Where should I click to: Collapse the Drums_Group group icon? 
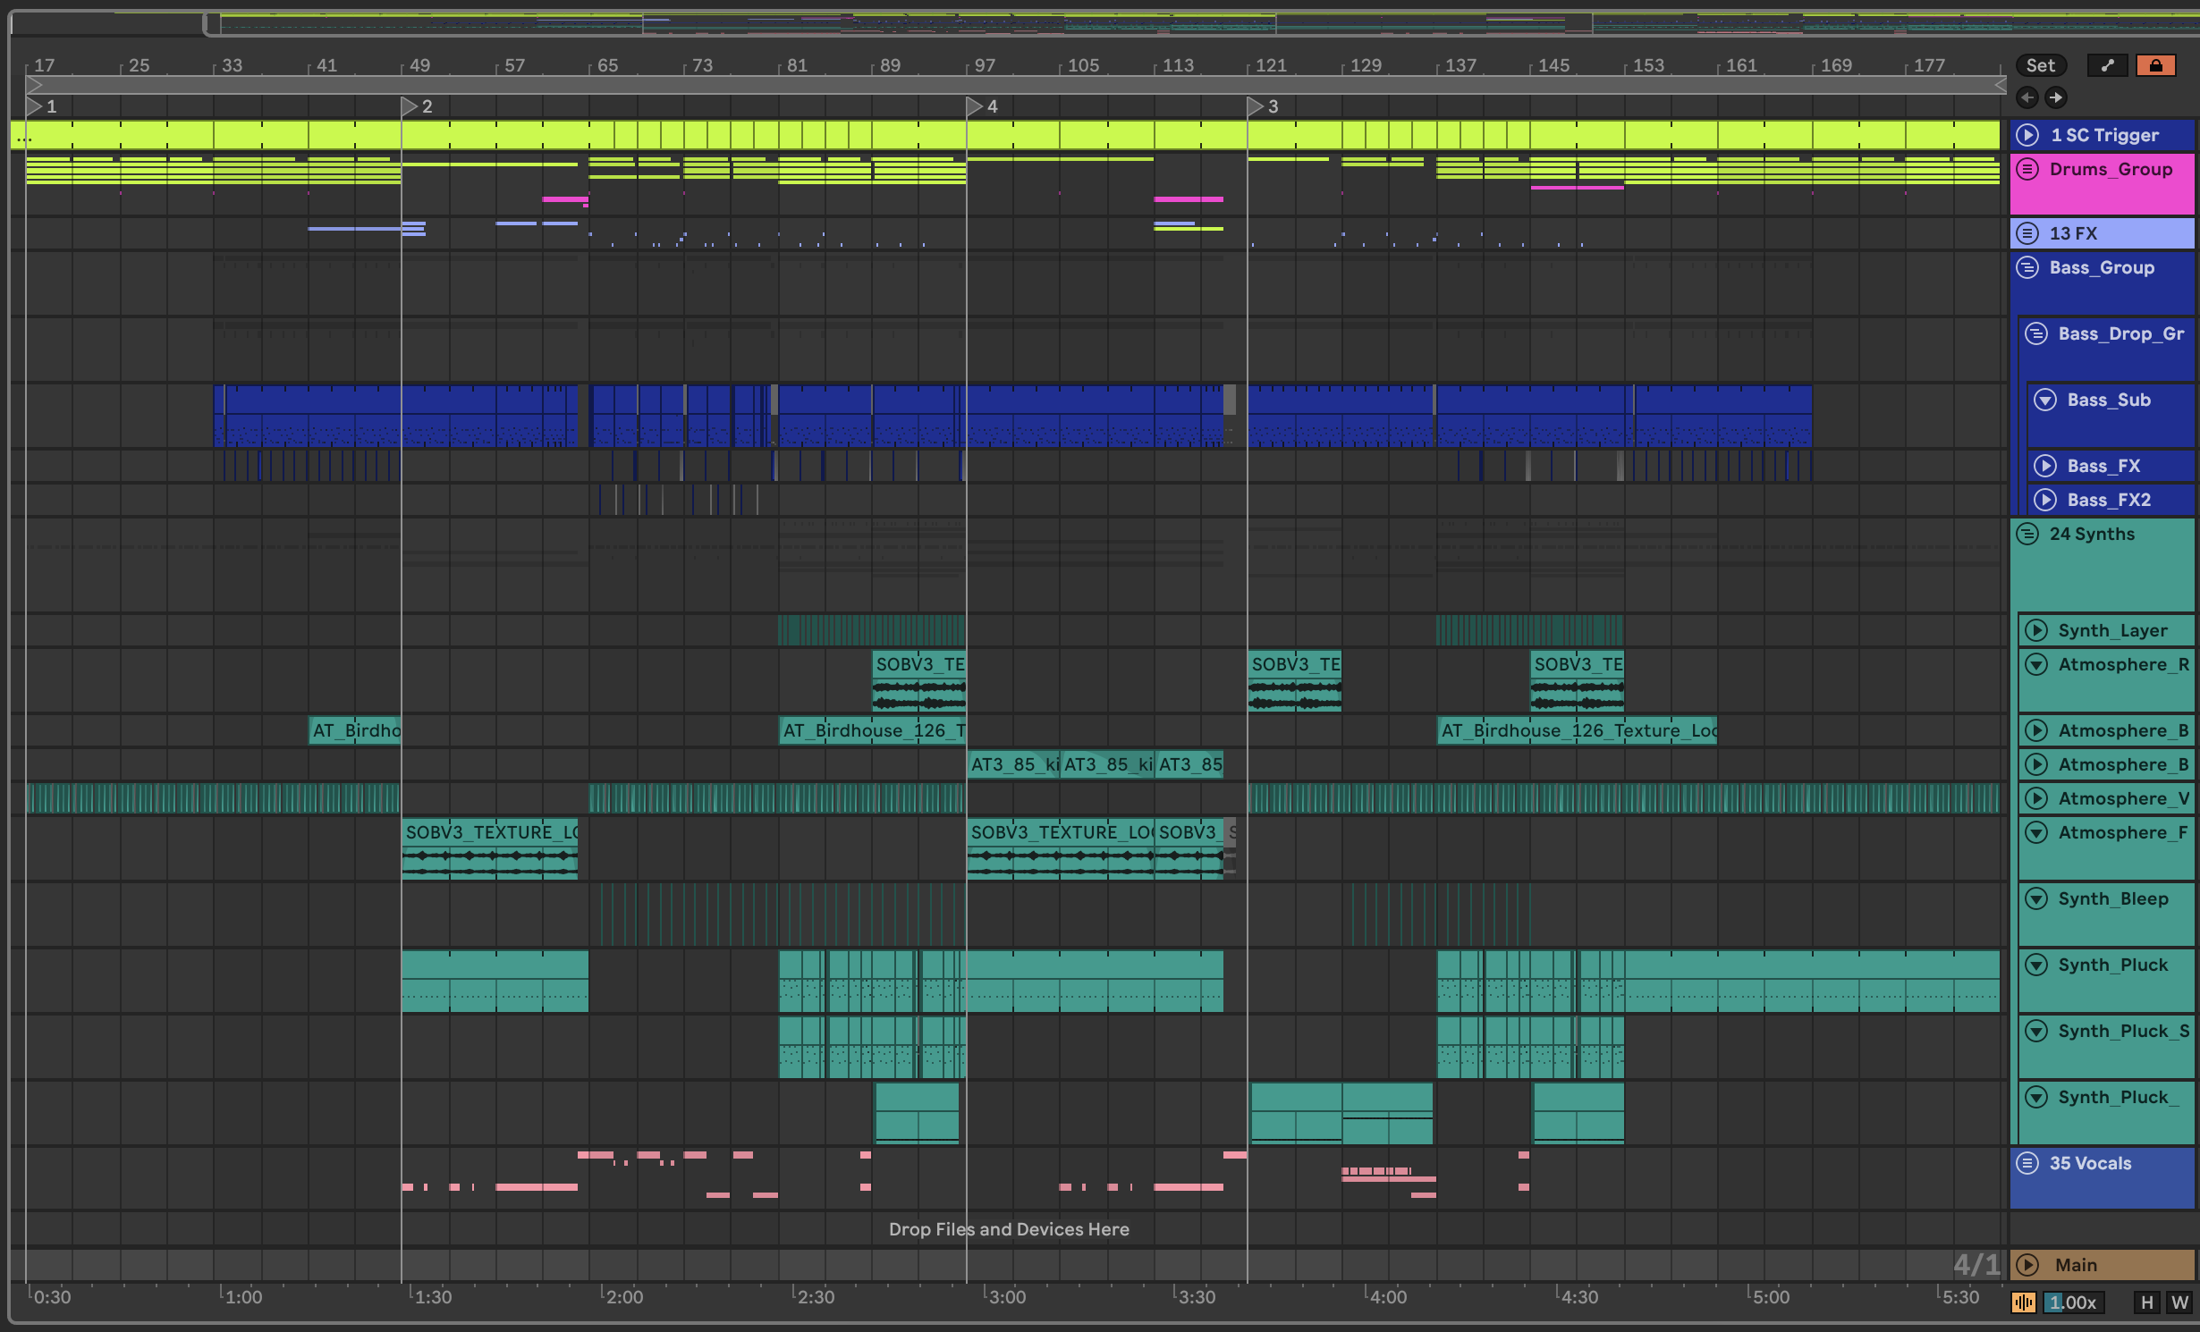(2027, 169)
